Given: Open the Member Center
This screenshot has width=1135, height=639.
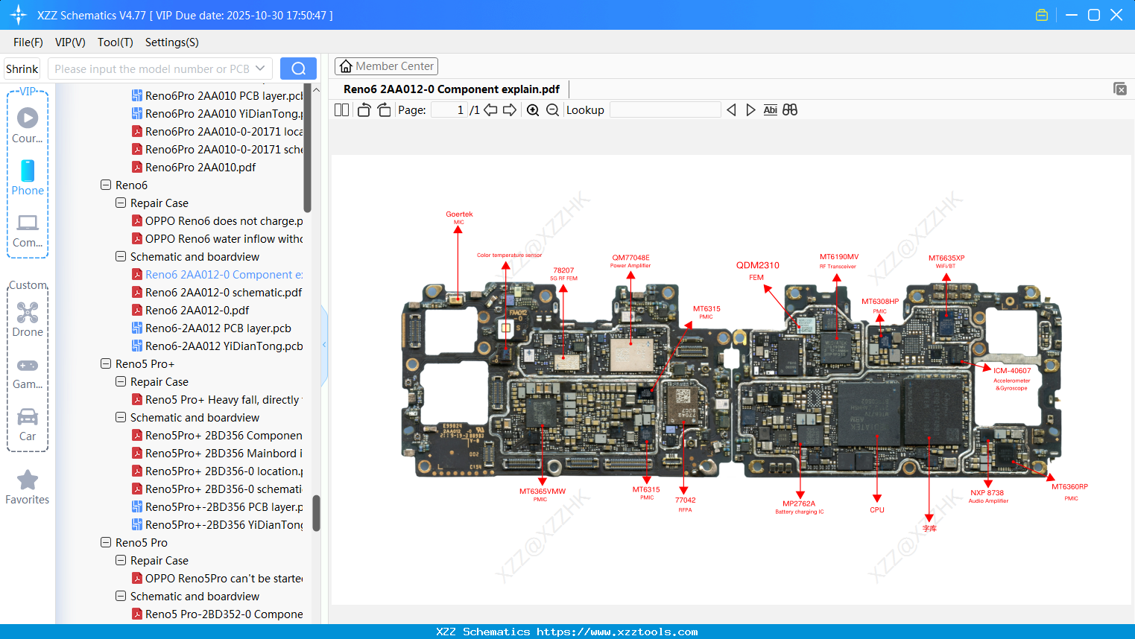Looking at the screenshot, I should pos(386,66).
